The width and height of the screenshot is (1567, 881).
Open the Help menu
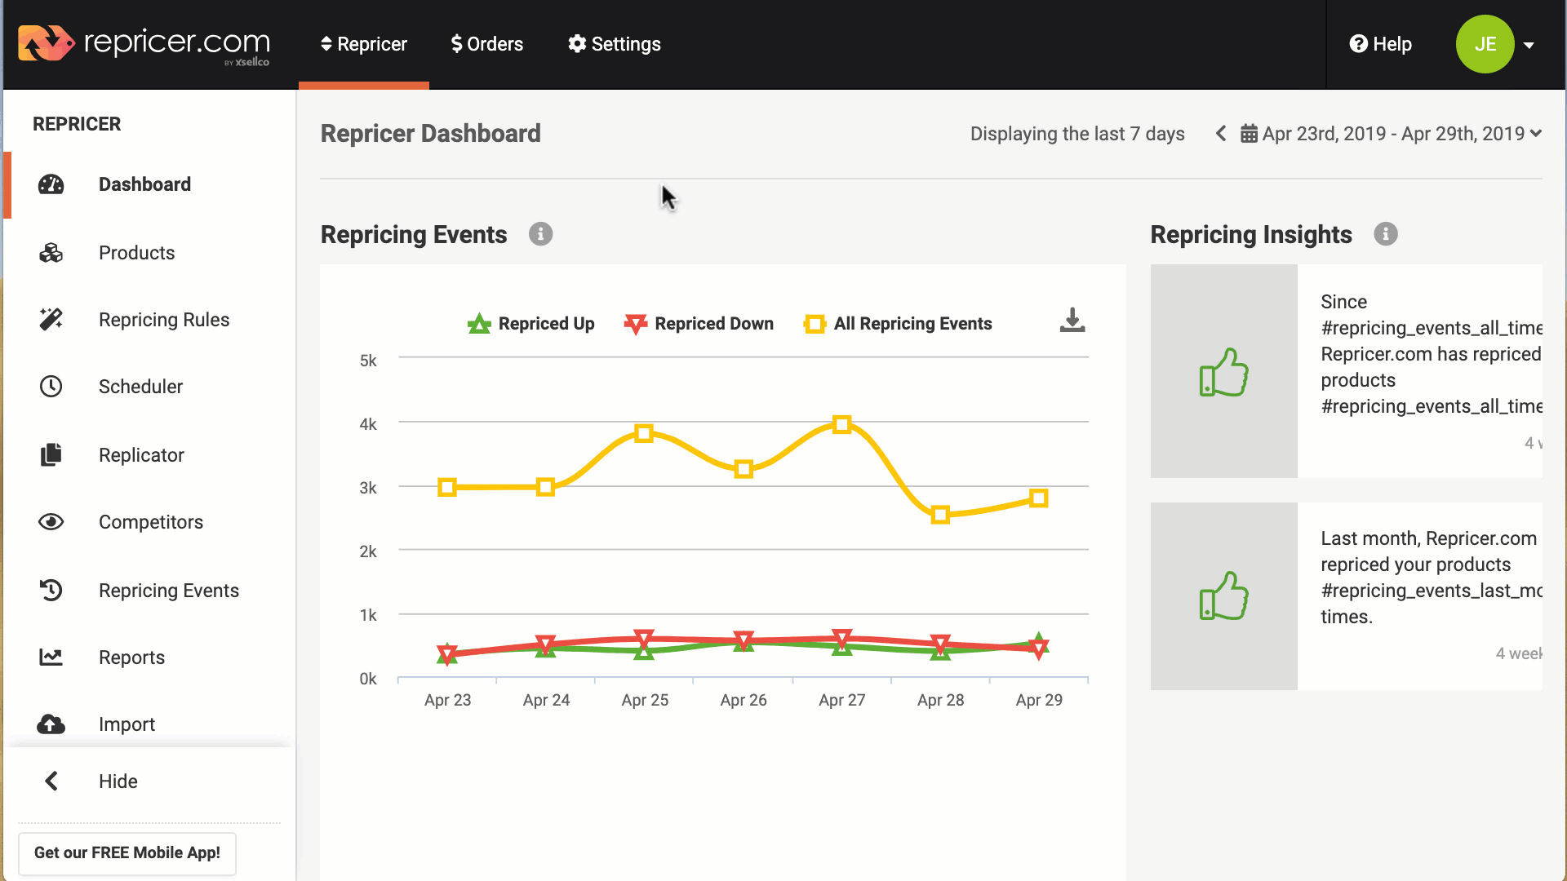tap(1381, 44)
